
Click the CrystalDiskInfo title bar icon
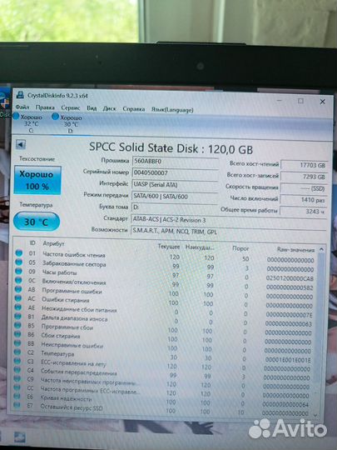[x=20, y=94]
